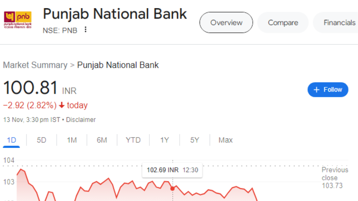
Task: Click the red down arrow beside today
Action: tap(62, 105)
